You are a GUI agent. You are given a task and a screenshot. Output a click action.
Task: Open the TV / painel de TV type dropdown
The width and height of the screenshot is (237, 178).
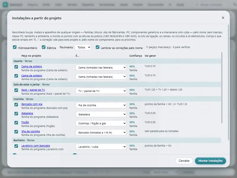point(101,91)
